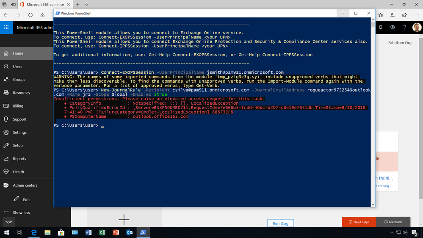423x238 pixels.
Task: Click Show less in the sidebar
Action: pyautogui.click(x=21, y=212)
